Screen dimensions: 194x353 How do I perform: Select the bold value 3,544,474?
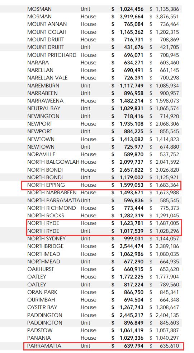pyautogui.click(x=132, y=246)
